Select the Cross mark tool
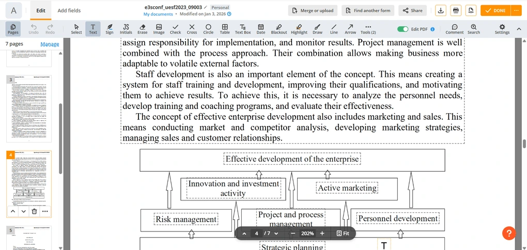Image resolution: width=527 pixels, height=250 pixels. pyautogui.click(x=192, y=29)
